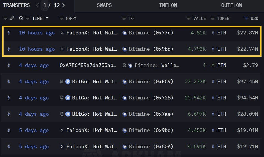The image size is (264, 157).
Task: Click the blue filter icon beside USD
Action: [246, 18]
